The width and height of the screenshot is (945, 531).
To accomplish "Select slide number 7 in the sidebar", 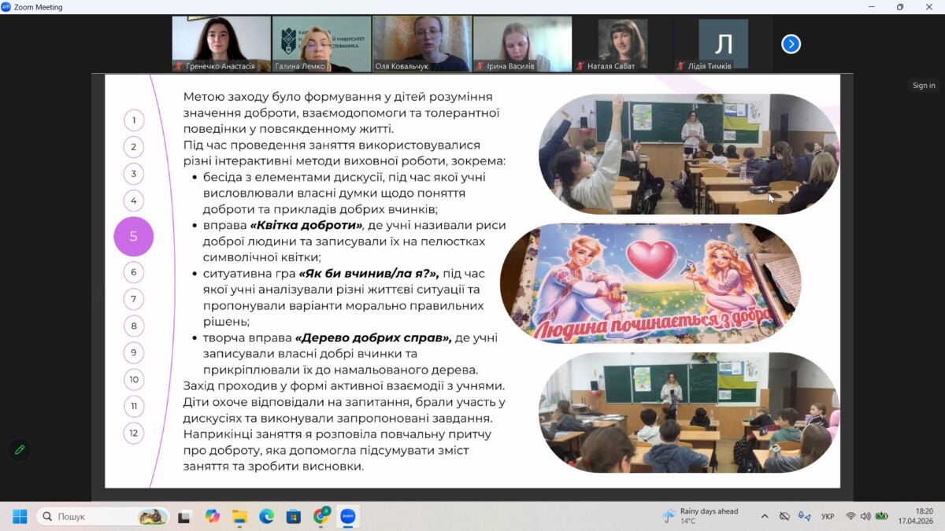I will point(134,299).
